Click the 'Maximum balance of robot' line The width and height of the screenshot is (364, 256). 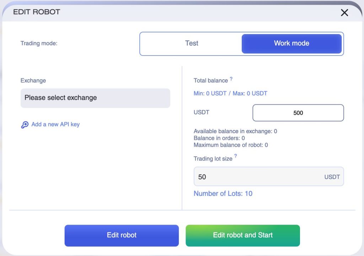point(231,145)
